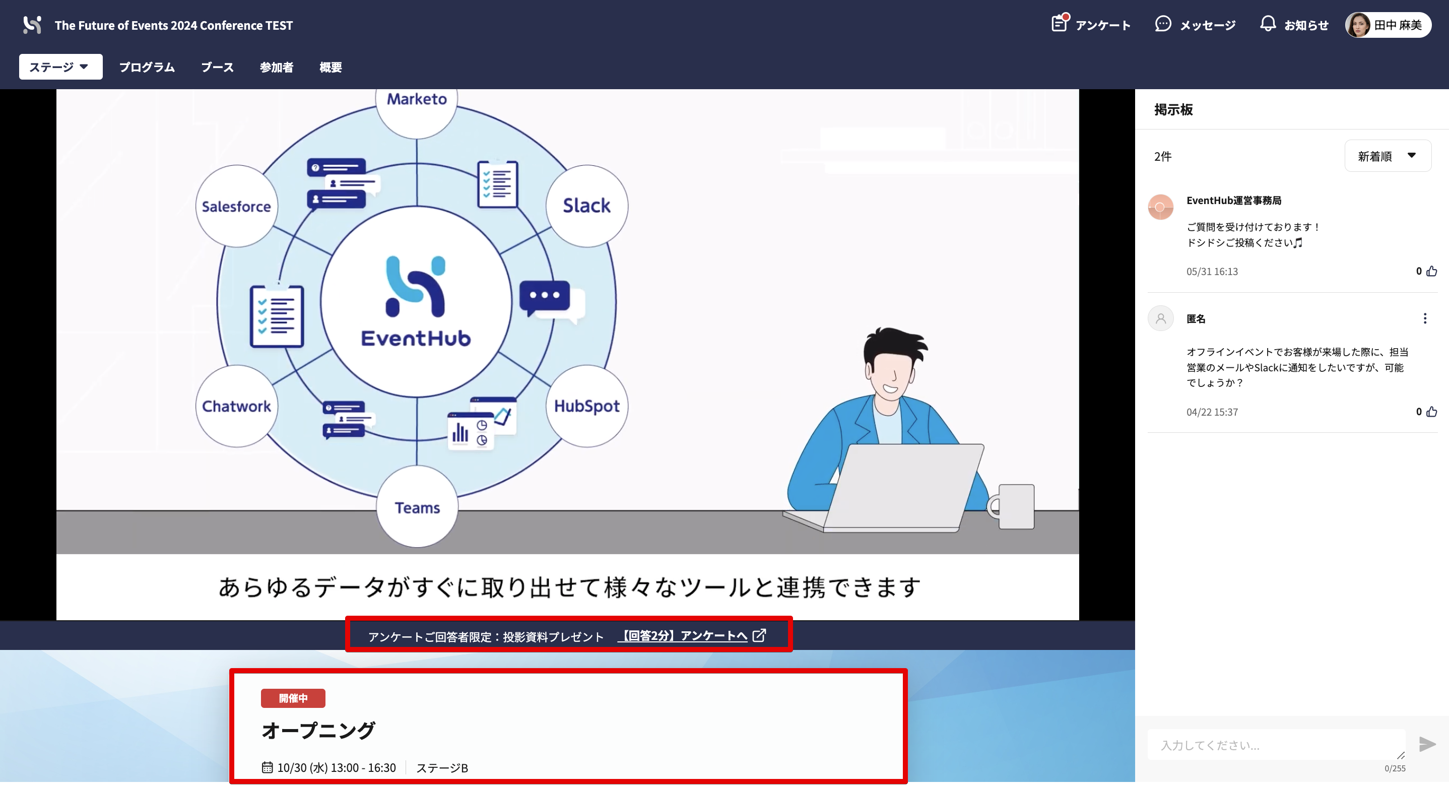Click 田中 麻美 user name button
The height and width of the screenshot is (786, 1449).
(1388, 25)
